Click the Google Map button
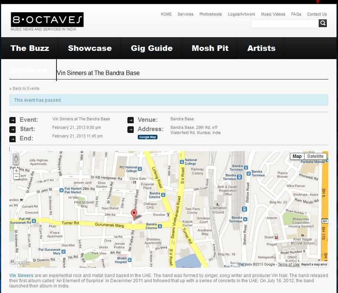The image size is (338, 293). [147, 137]
